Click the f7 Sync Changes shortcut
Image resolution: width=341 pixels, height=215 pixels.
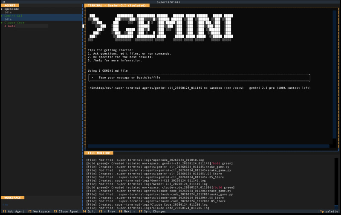(x=153, y=212)
